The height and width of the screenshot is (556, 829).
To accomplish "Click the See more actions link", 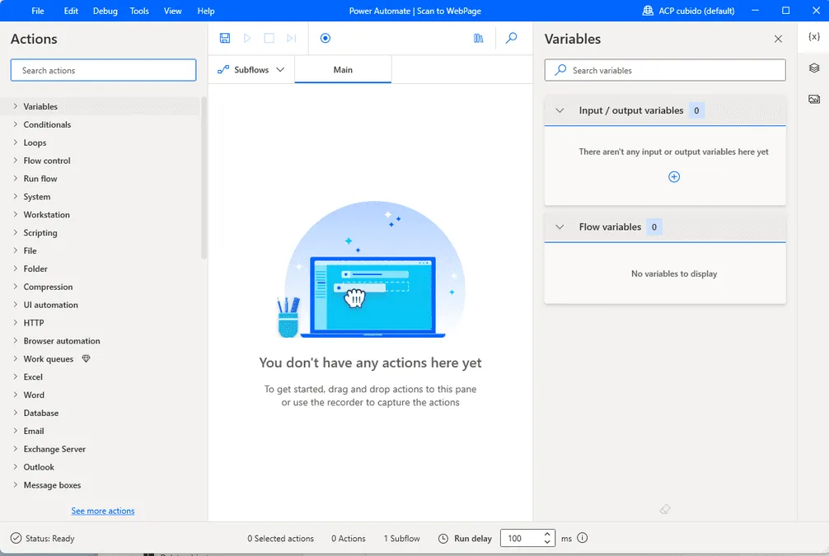I will point(102,511).
